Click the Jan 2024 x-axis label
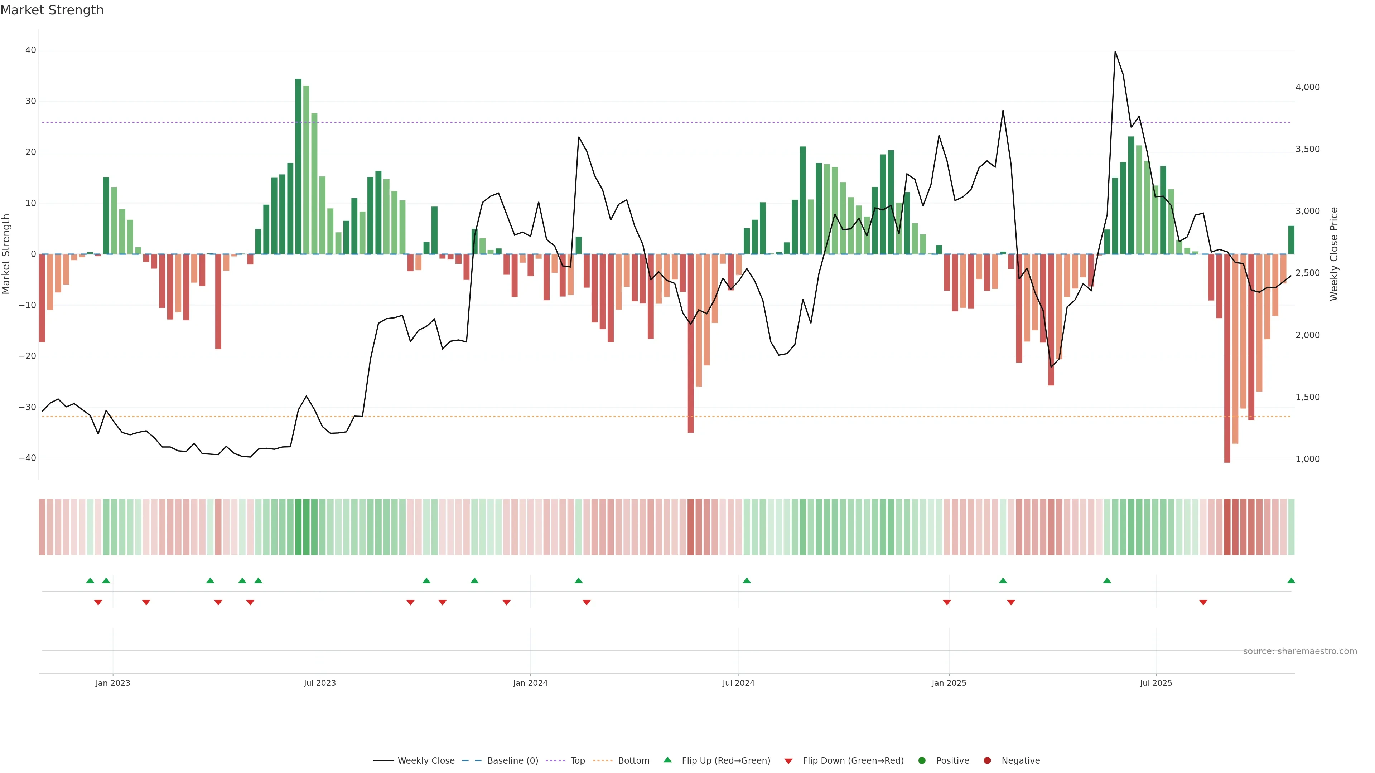 click(x=530, y=683)
